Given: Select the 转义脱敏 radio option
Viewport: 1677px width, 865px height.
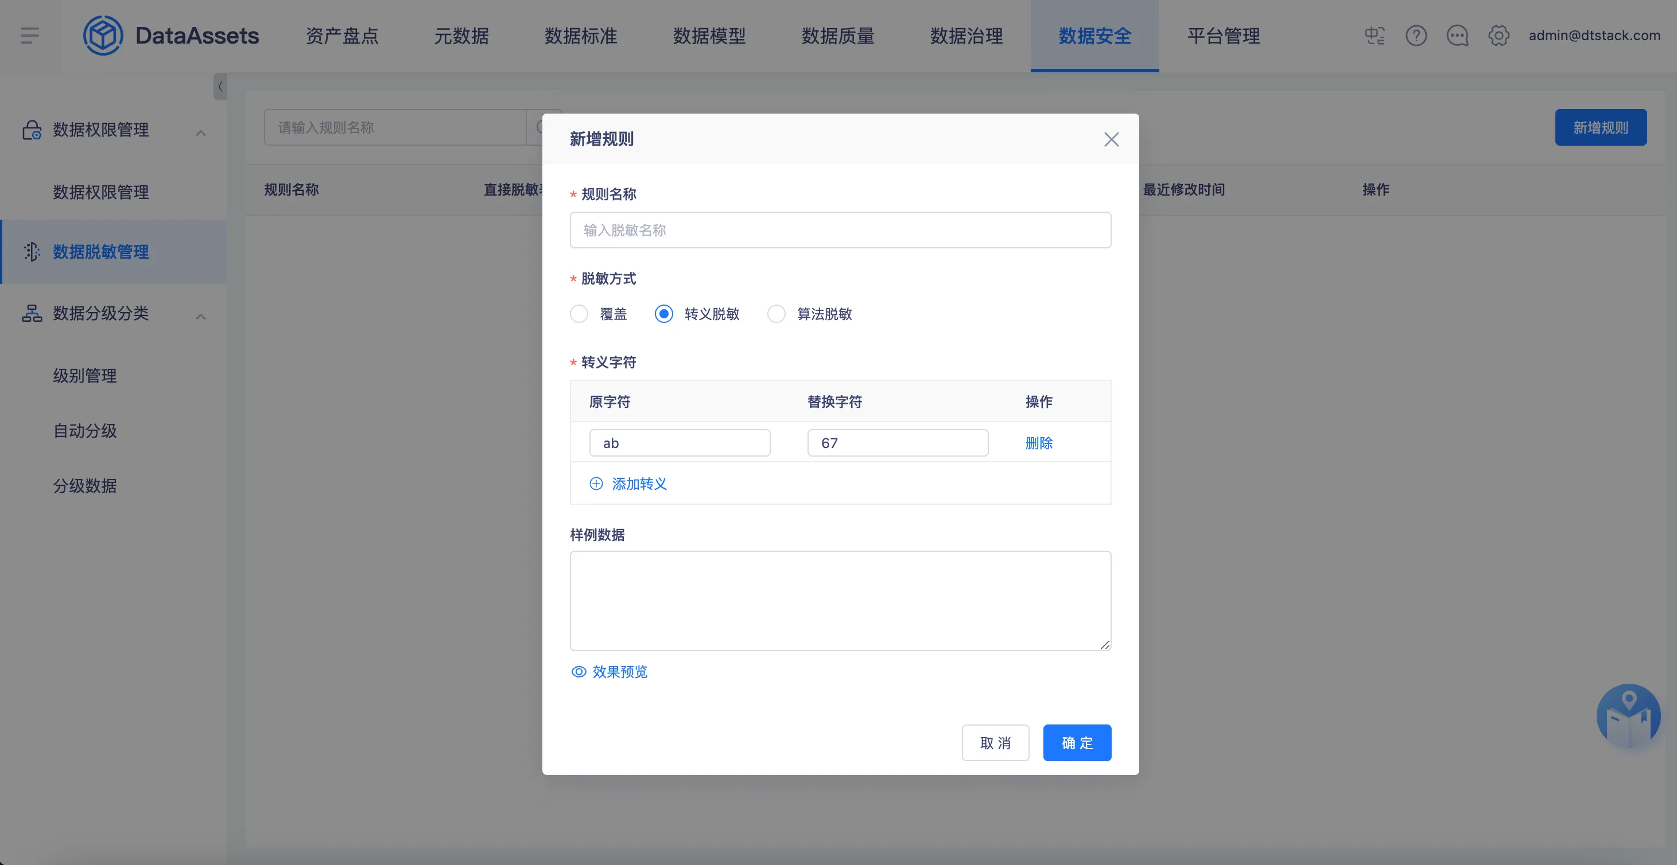Looking at the screenshot, I should [x=663, y=314].
